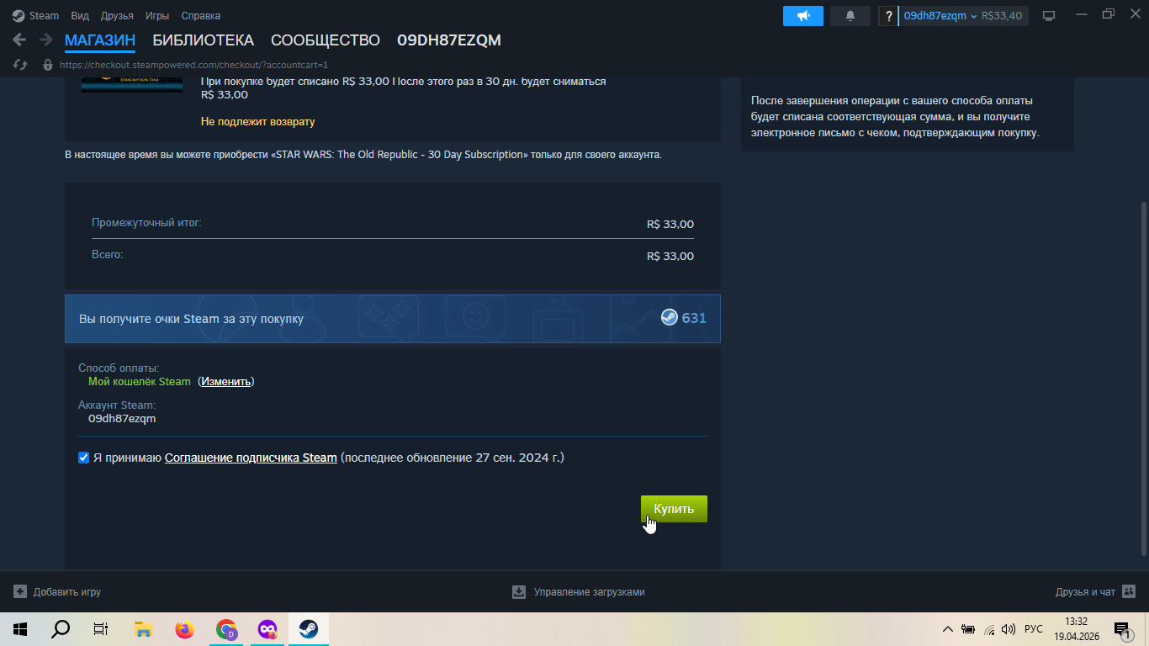Open Windows search magnifier in taskbar
The image size is (1149, 646).
61,628
